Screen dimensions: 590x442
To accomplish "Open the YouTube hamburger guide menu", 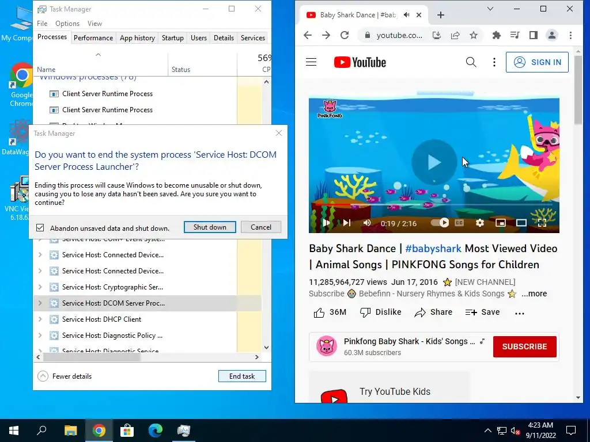I will point(311,62).
